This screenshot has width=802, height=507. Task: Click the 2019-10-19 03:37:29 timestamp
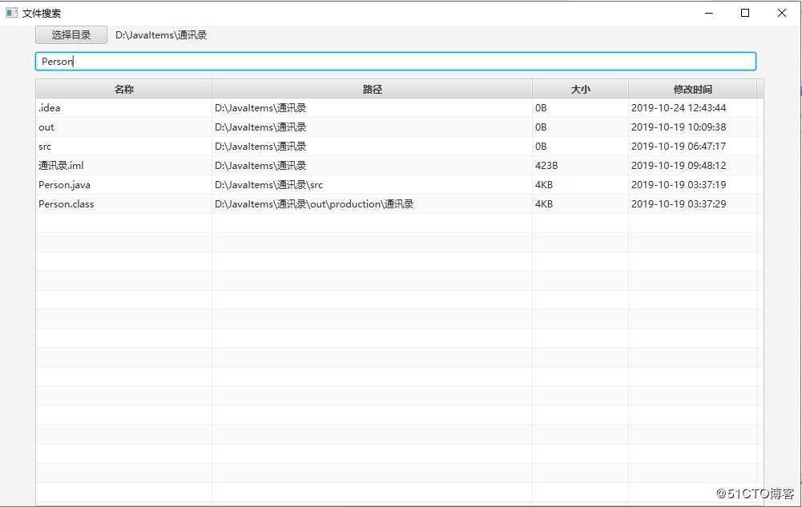point(679,204)
